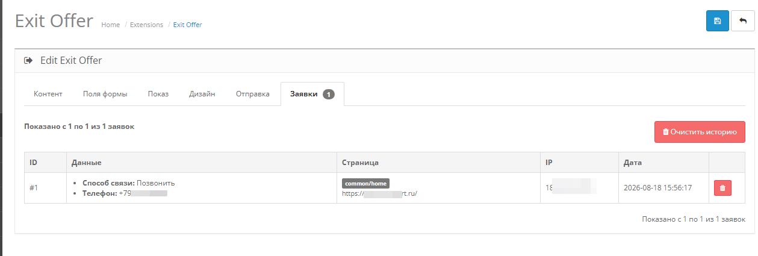The height and width of the screenshot is (256, 758).
Task: Go to the Дизайн tab
Action: [x=202, y=94]
